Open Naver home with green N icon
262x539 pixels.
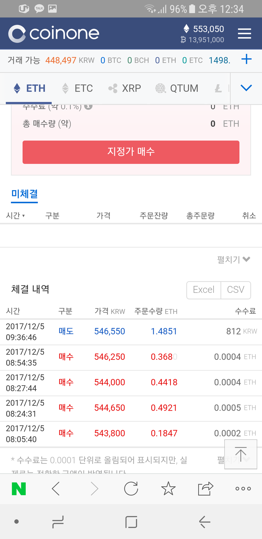[19, 489]
